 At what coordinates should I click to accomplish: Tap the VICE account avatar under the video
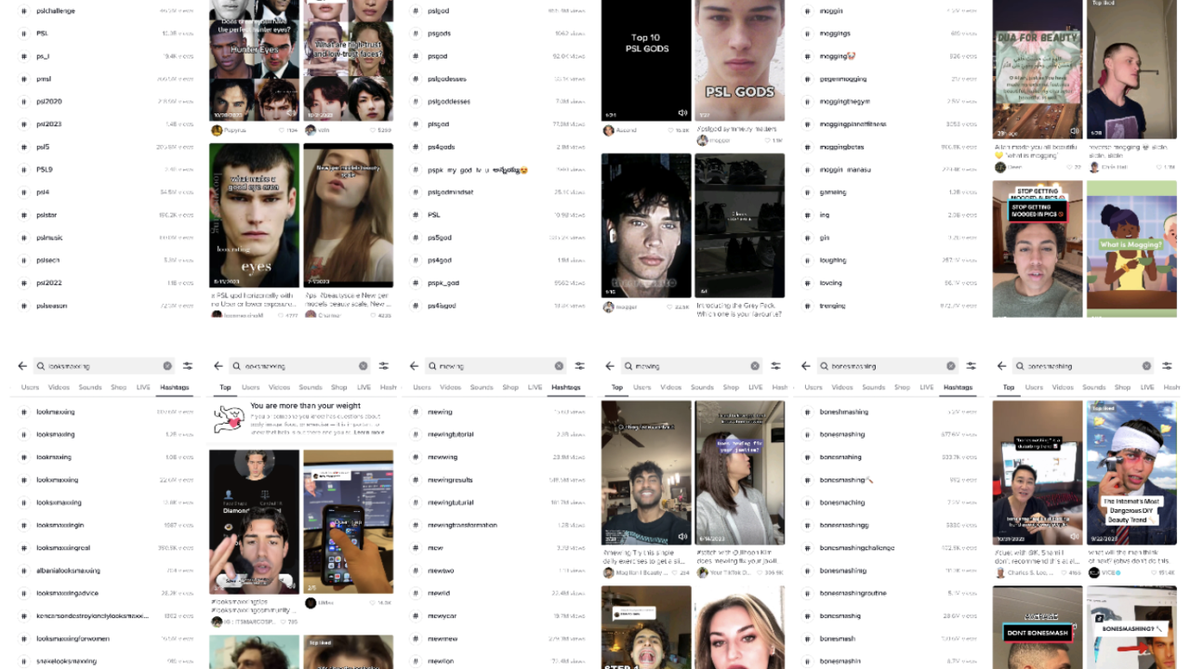coord(1093,573)
